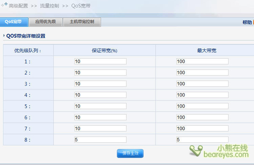Click the 优先级队列 column header
This screenshot has width=254, height=165.
coord(28,51)
